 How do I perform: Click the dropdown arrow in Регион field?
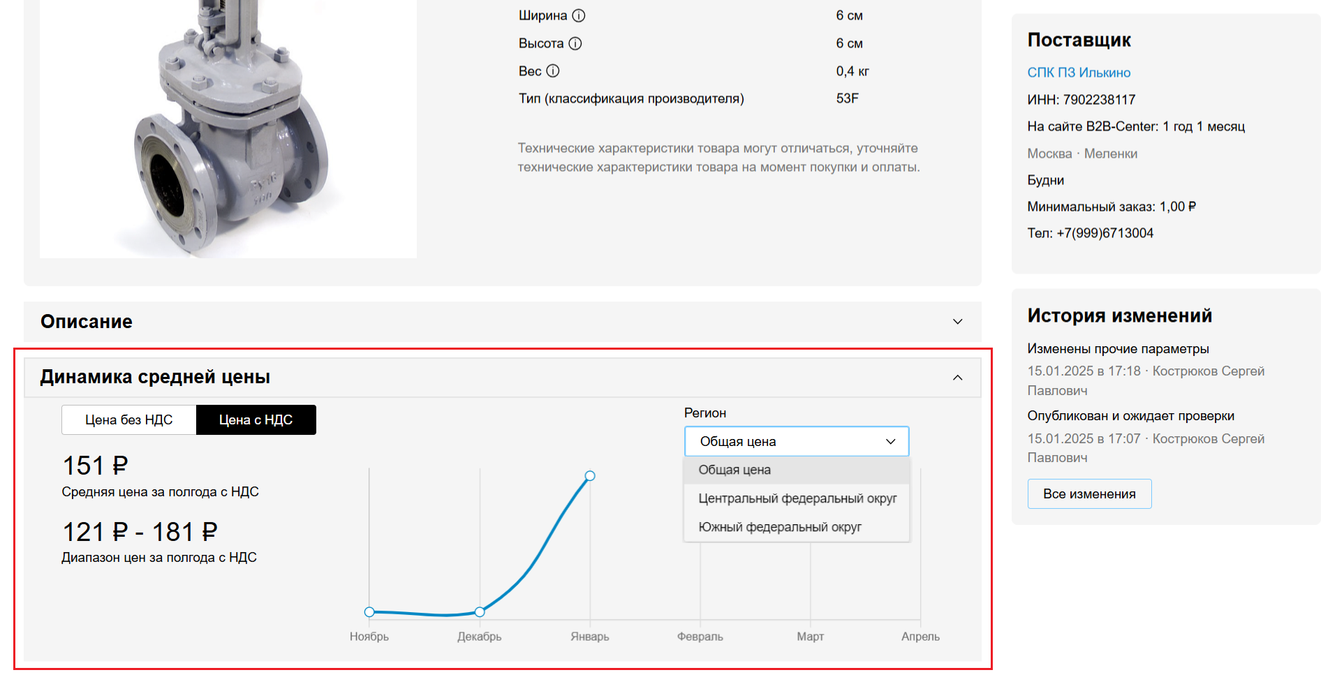click(x=890, y=442)
